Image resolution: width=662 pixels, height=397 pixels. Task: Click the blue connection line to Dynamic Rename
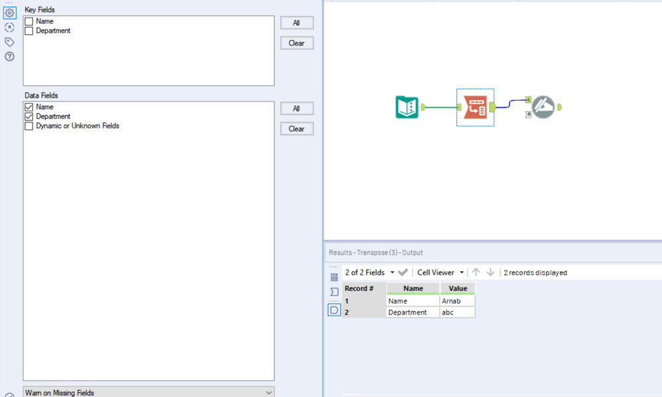tap(510, 104)
